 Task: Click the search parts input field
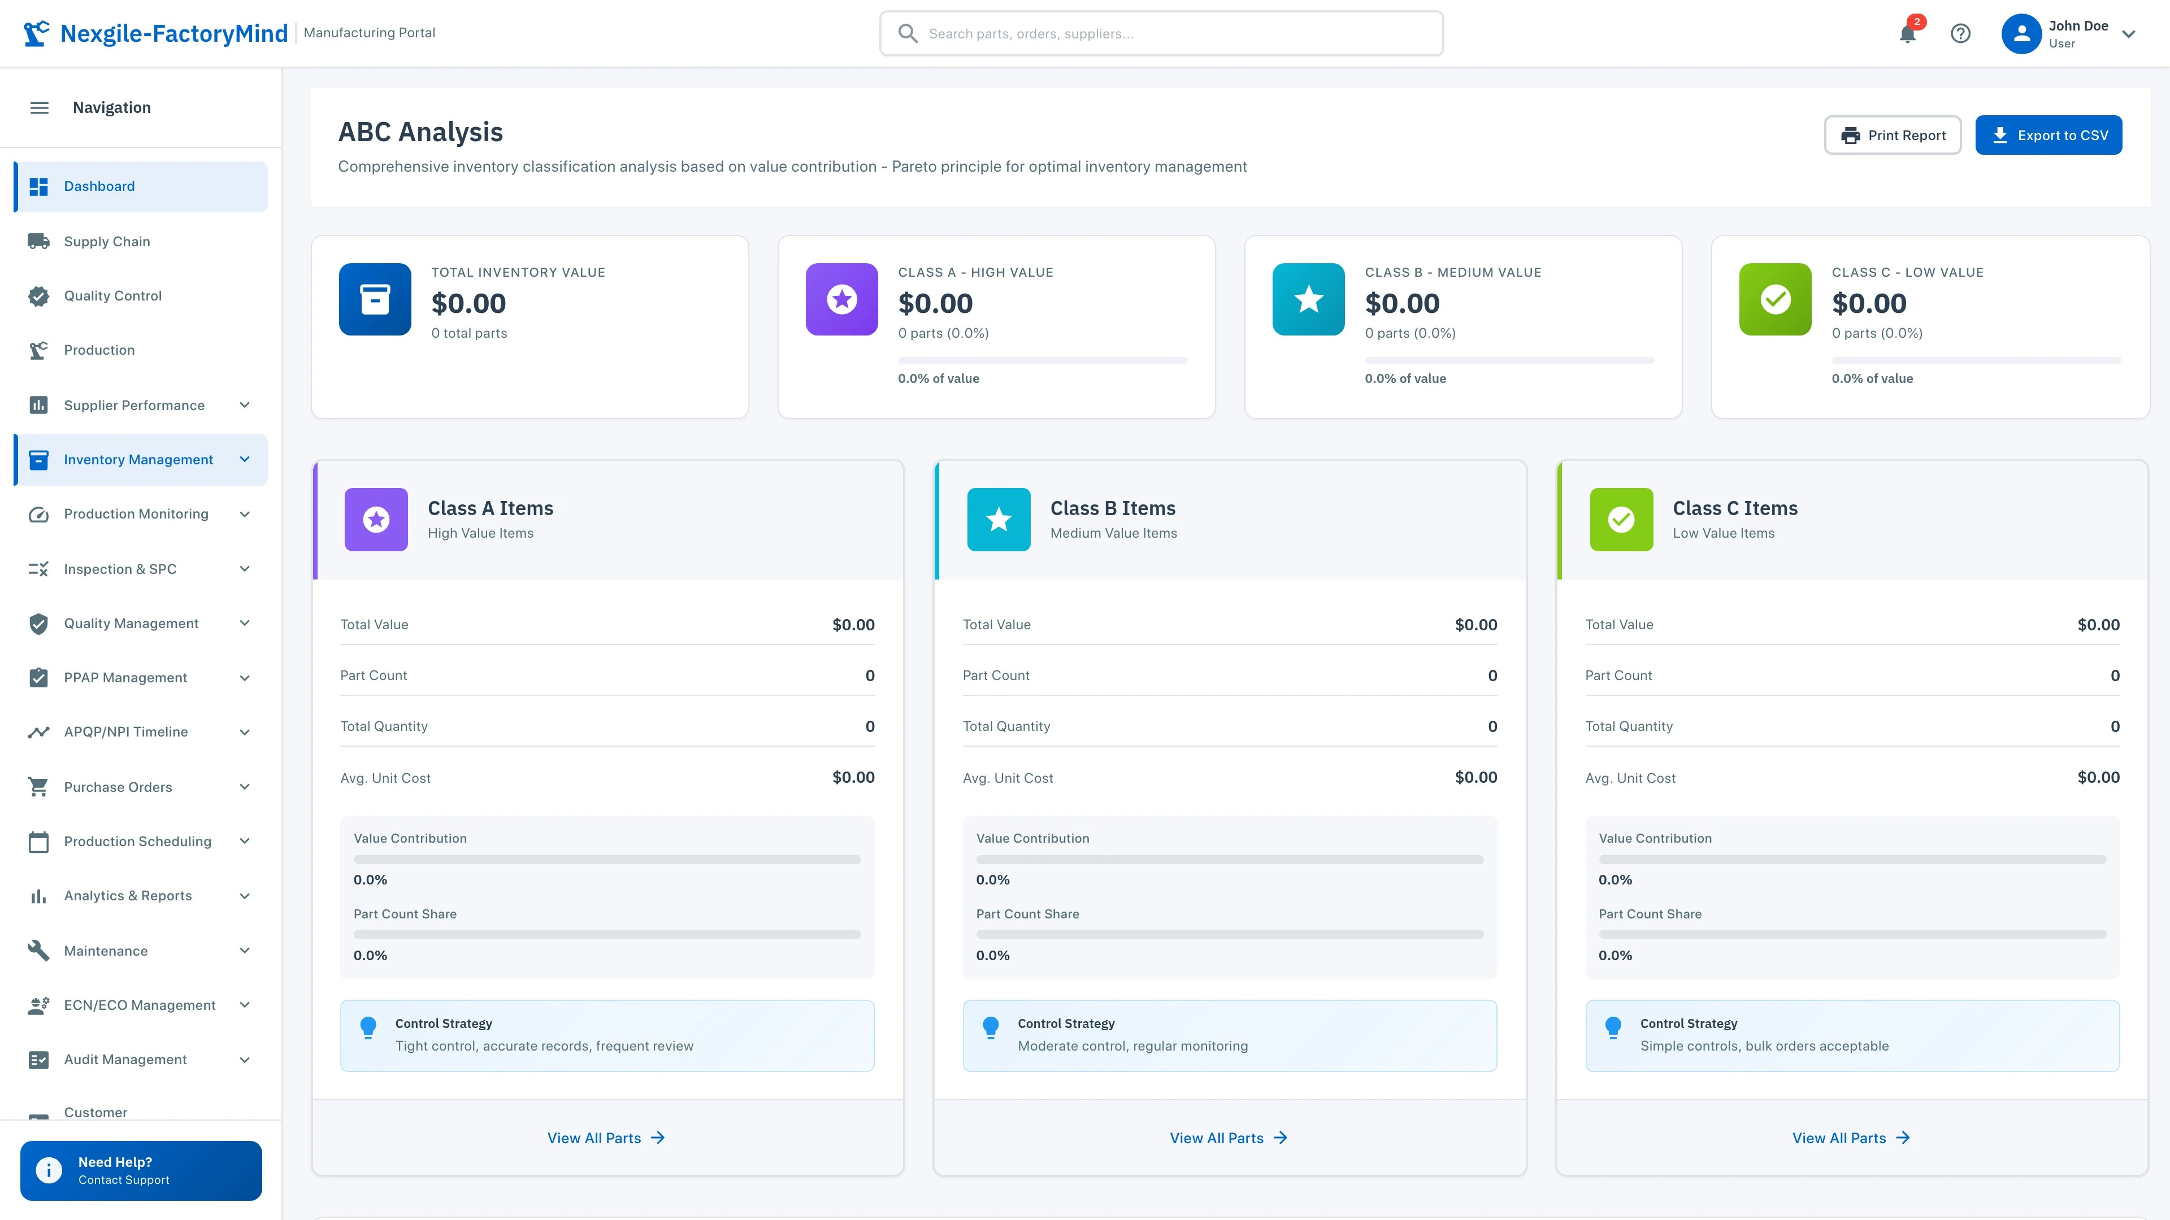[1161, 34]
